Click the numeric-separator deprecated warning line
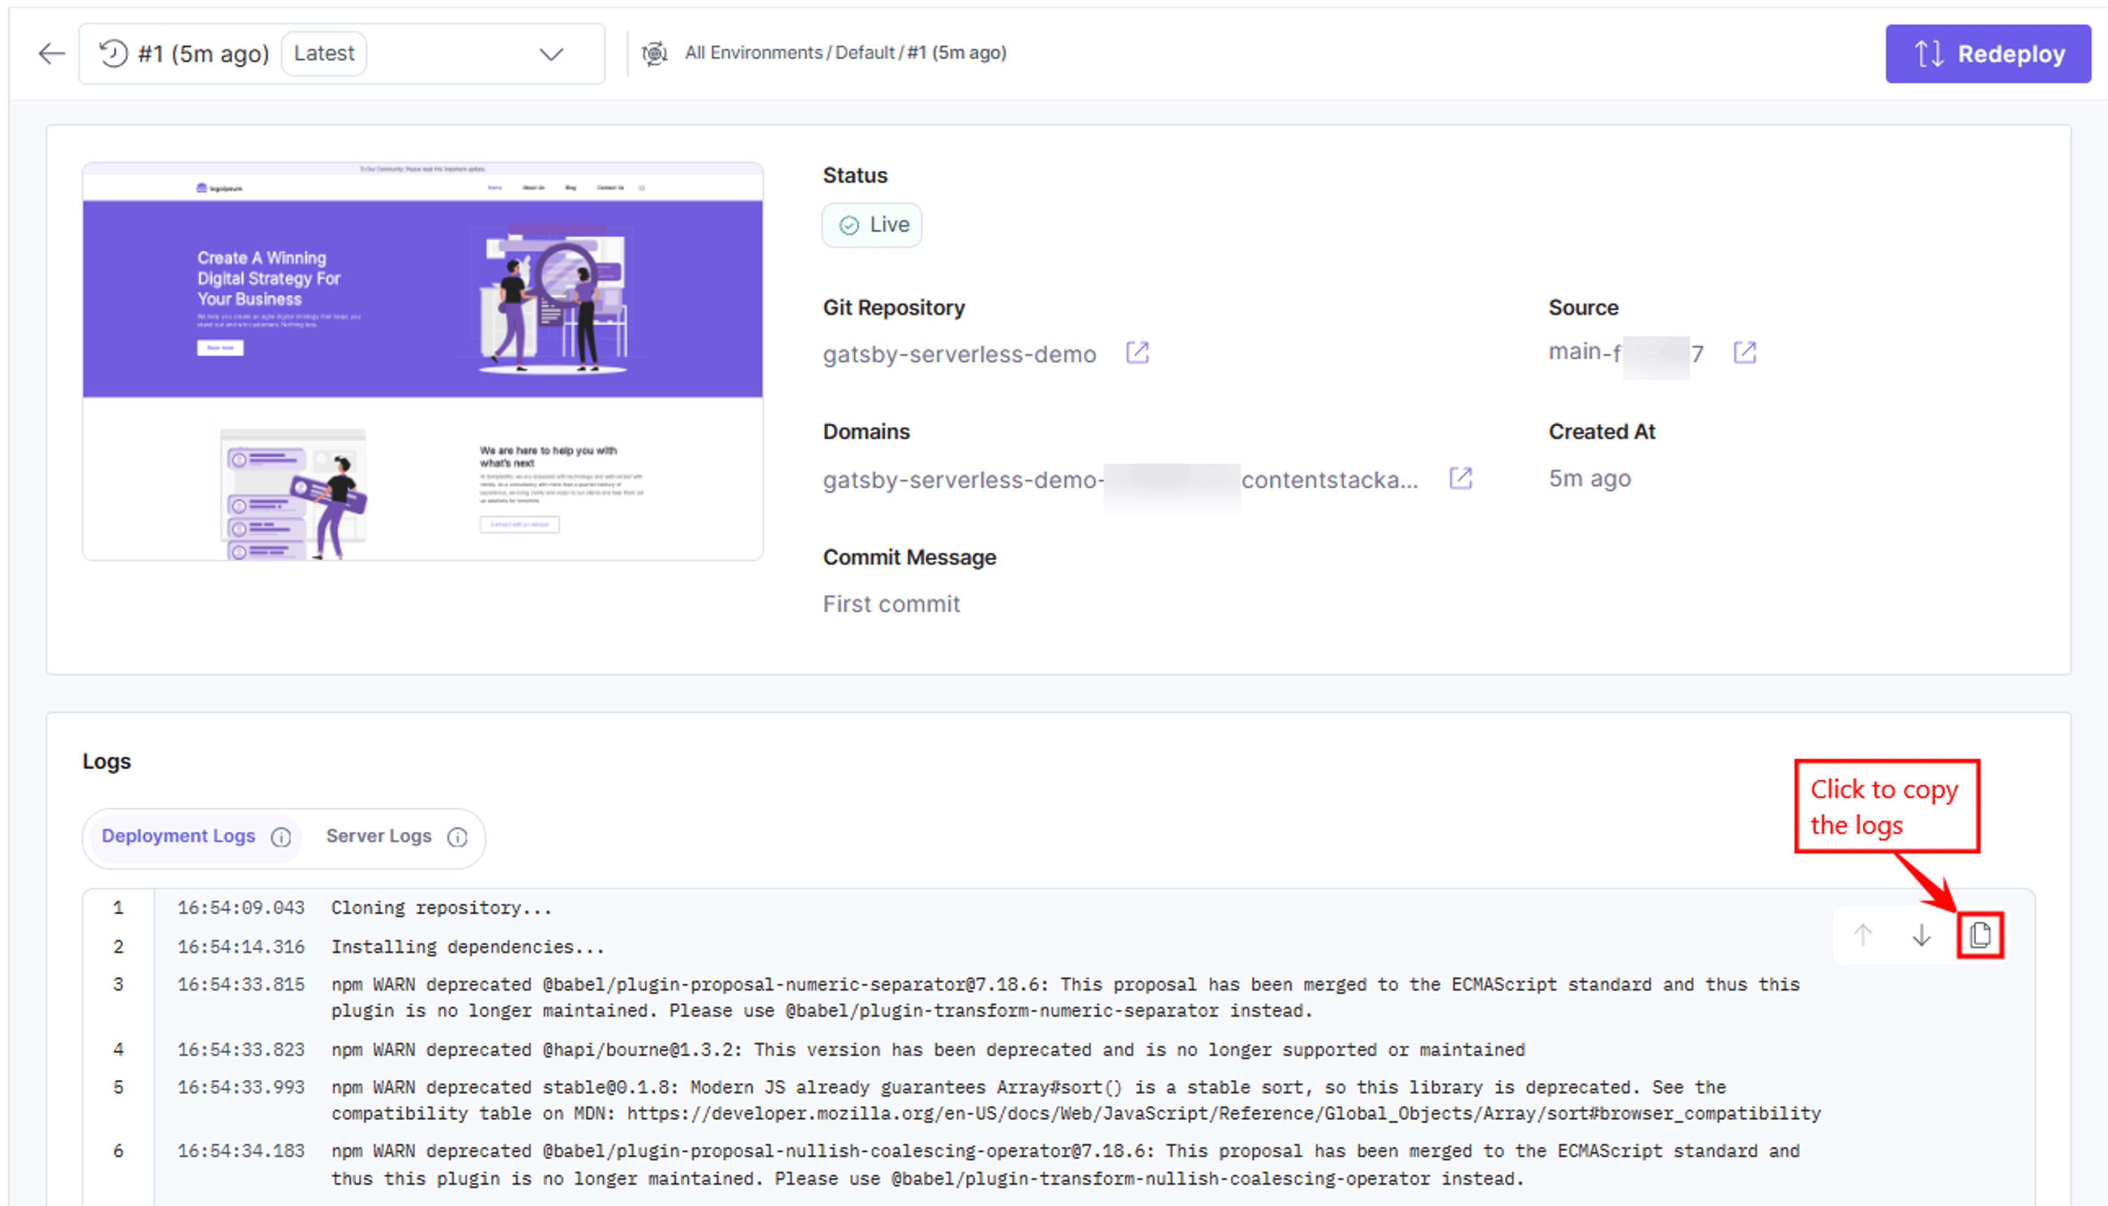The width and height of the screenshot is (2108, 1206). (1066, 998)
